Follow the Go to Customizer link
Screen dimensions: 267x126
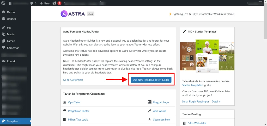click(73, 80)
